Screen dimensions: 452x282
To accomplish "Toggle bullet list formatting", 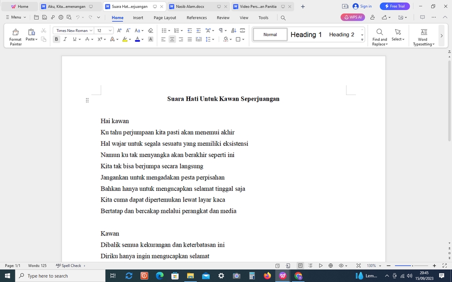I will (x=164, y=31).
